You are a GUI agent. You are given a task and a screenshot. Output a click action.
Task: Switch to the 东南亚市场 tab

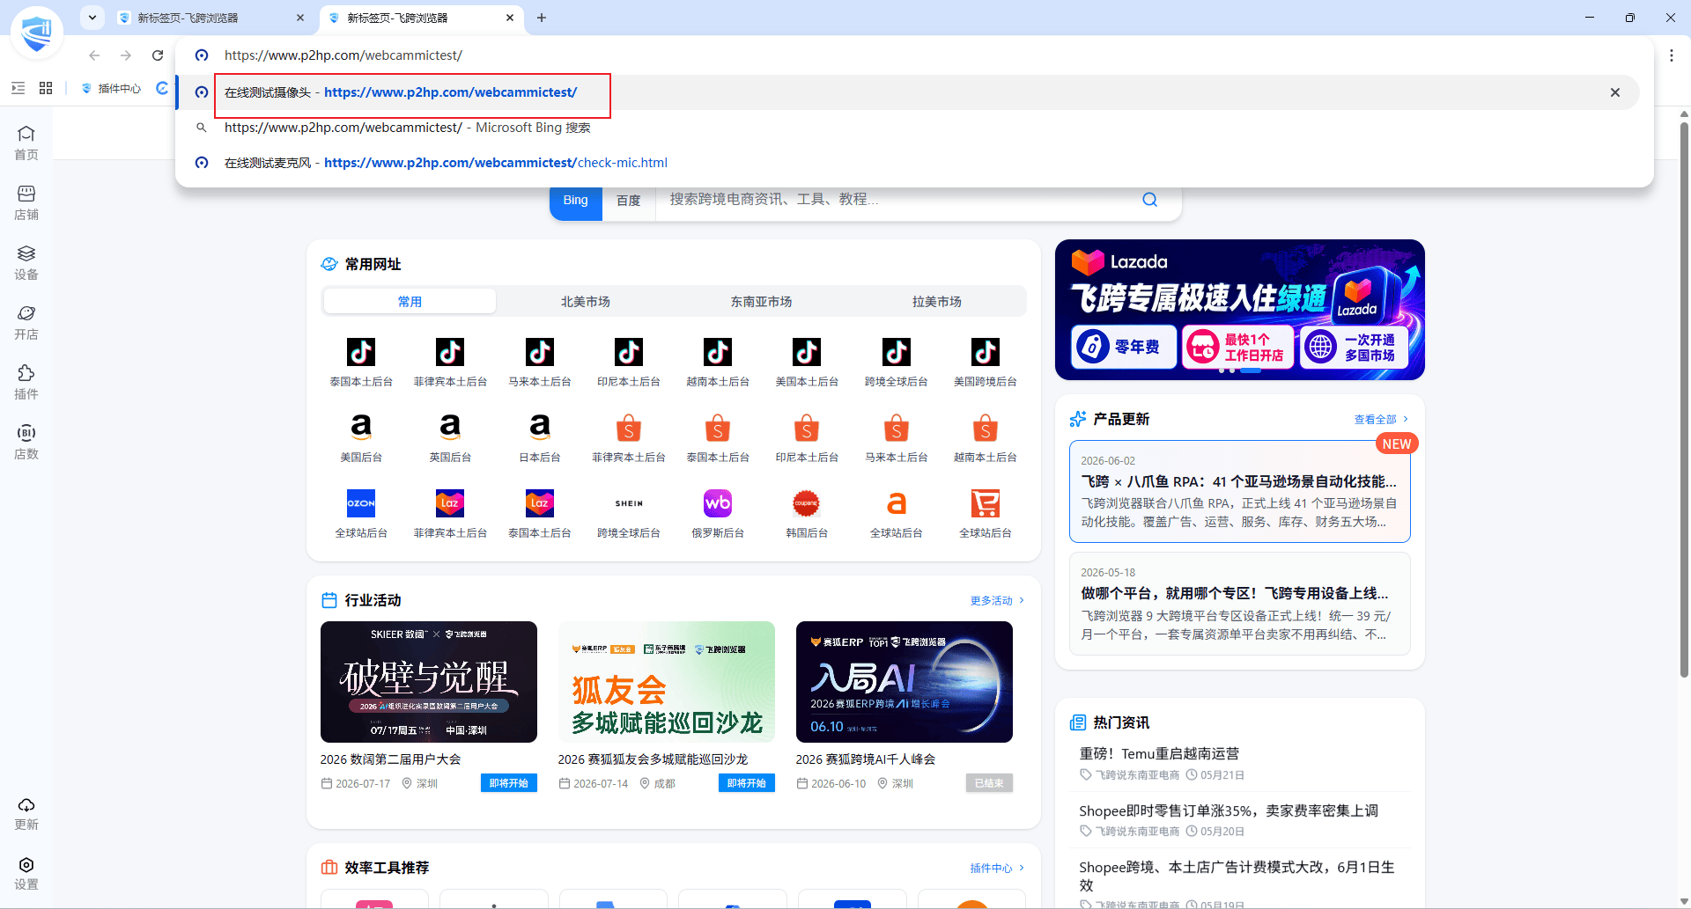[761, 302]
